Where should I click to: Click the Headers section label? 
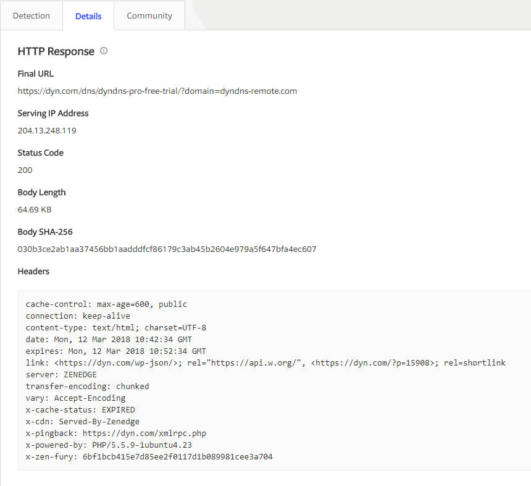tap(33, 271)
